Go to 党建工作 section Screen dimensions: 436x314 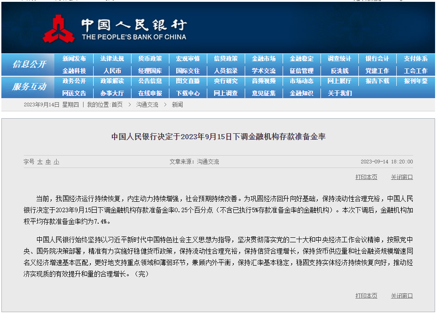[x=377, y=71]
